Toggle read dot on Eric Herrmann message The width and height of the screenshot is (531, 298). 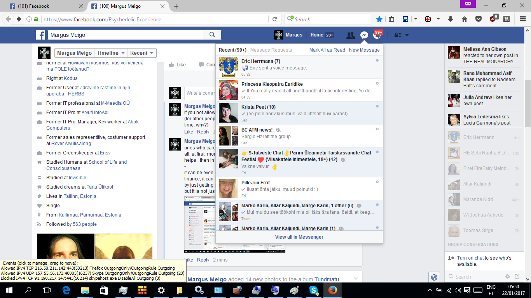click(377, 61)
